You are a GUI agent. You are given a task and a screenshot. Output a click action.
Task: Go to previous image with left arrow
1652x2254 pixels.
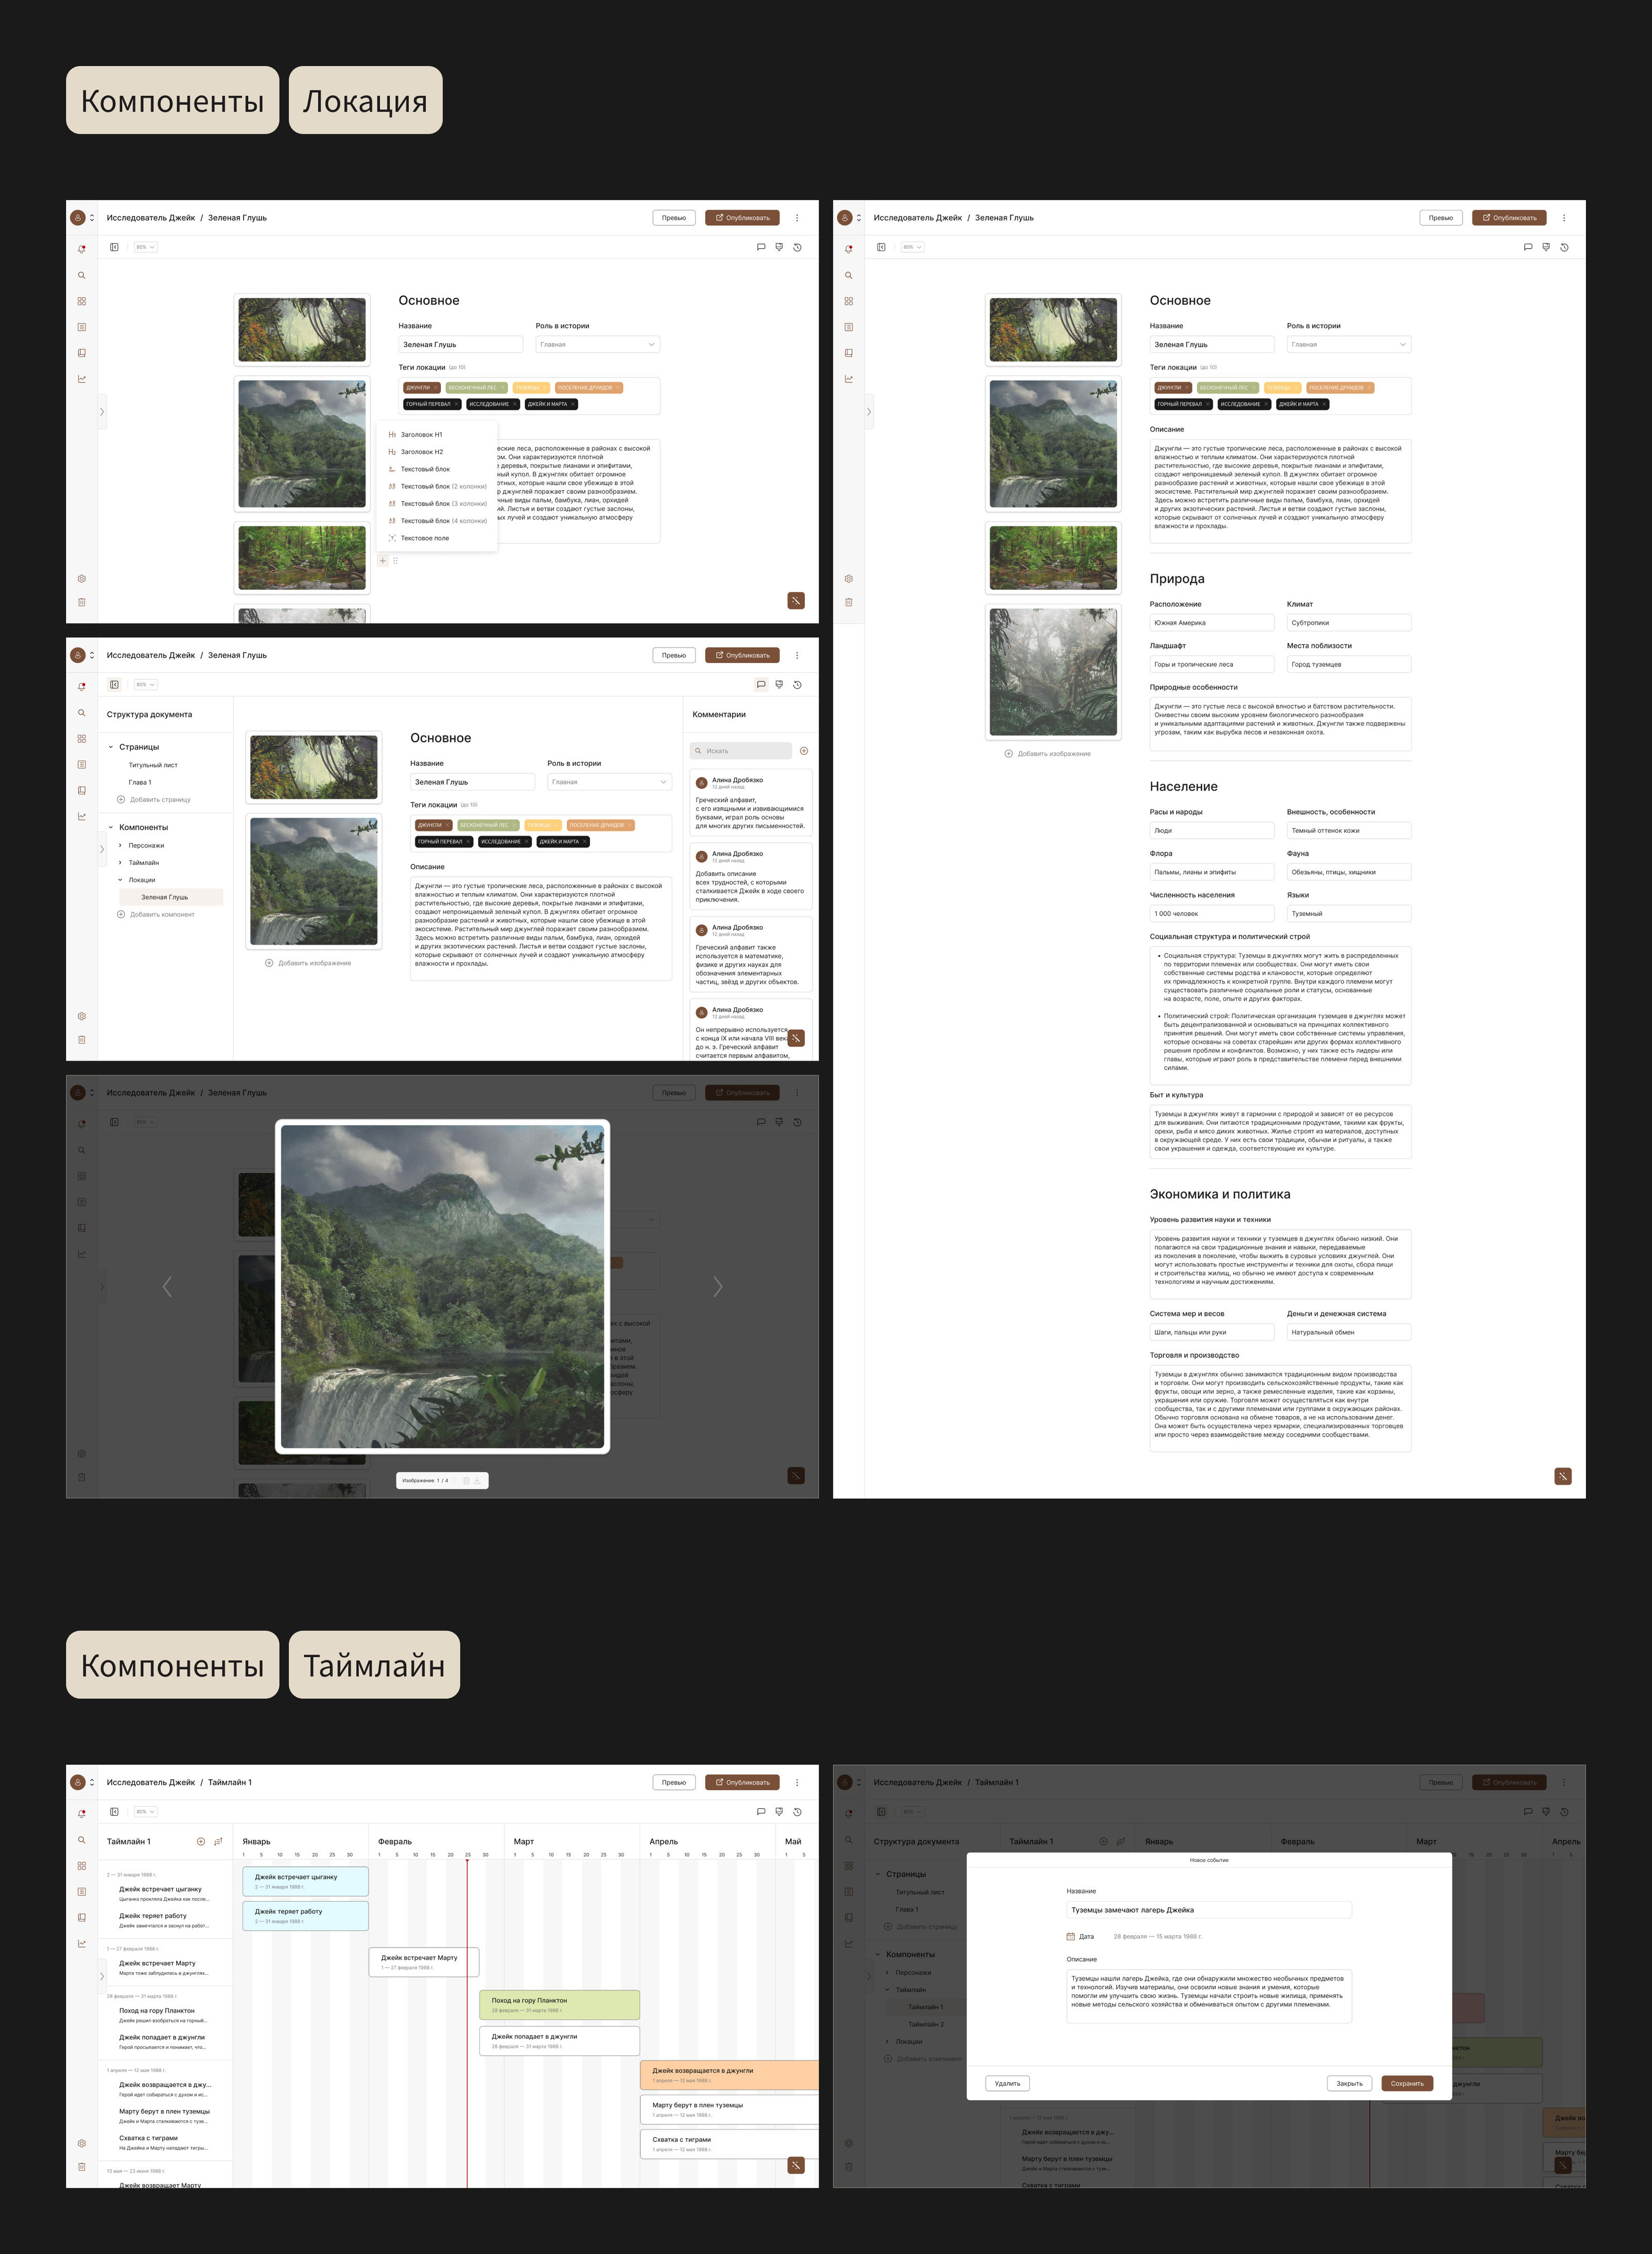(x=167, y=1286)
